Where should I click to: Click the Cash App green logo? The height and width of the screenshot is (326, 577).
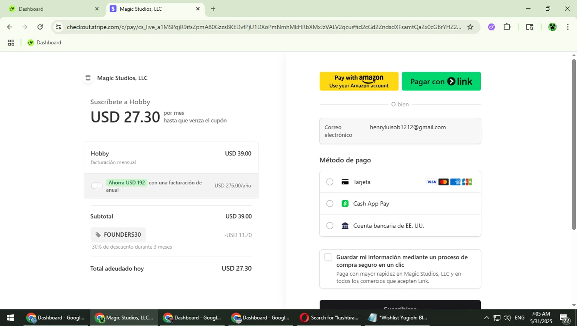345,204
